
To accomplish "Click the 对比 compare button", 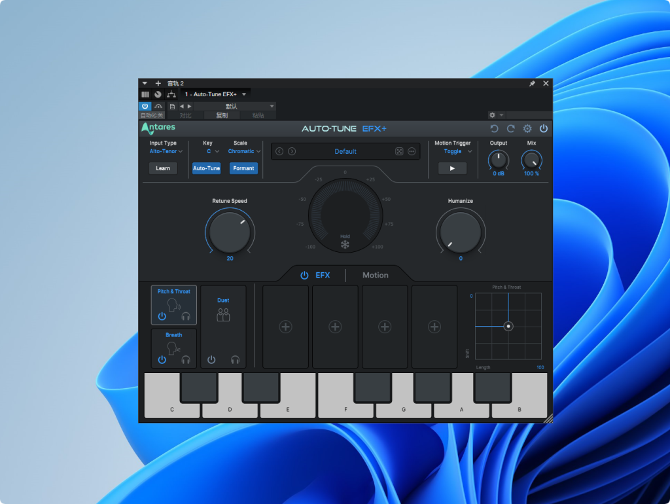I will [x=185, y=115].
